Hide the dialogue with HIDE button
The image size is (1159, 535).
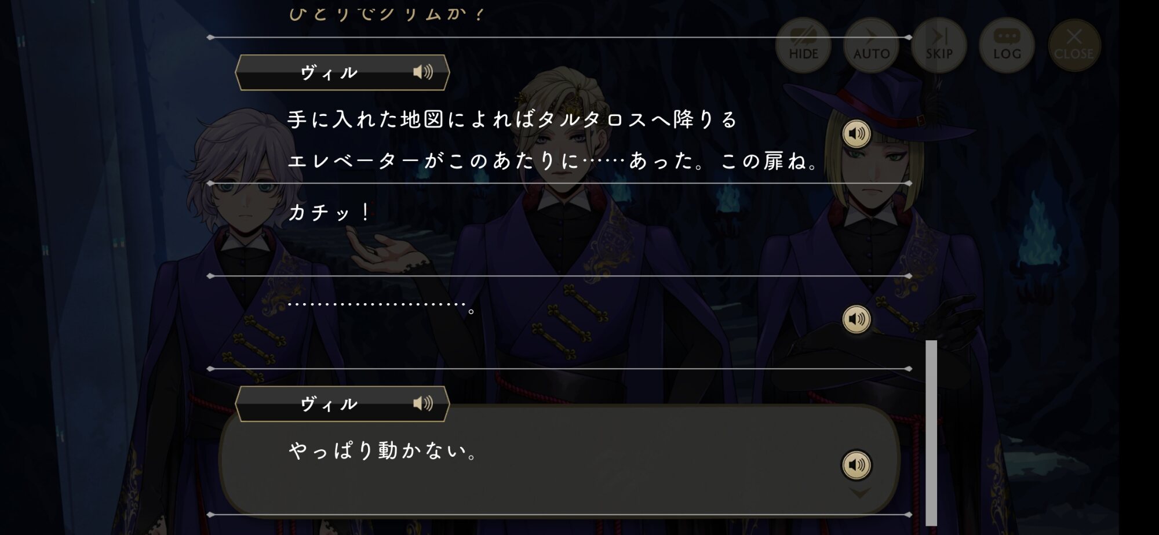click(803, 45)
